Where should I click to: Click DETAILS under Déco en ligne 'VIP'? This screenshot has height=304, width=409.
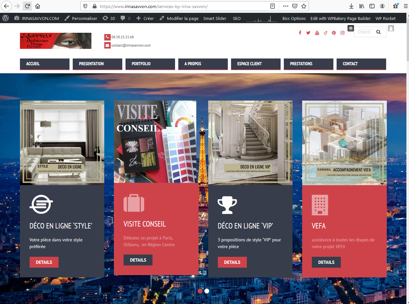[232, 262]
